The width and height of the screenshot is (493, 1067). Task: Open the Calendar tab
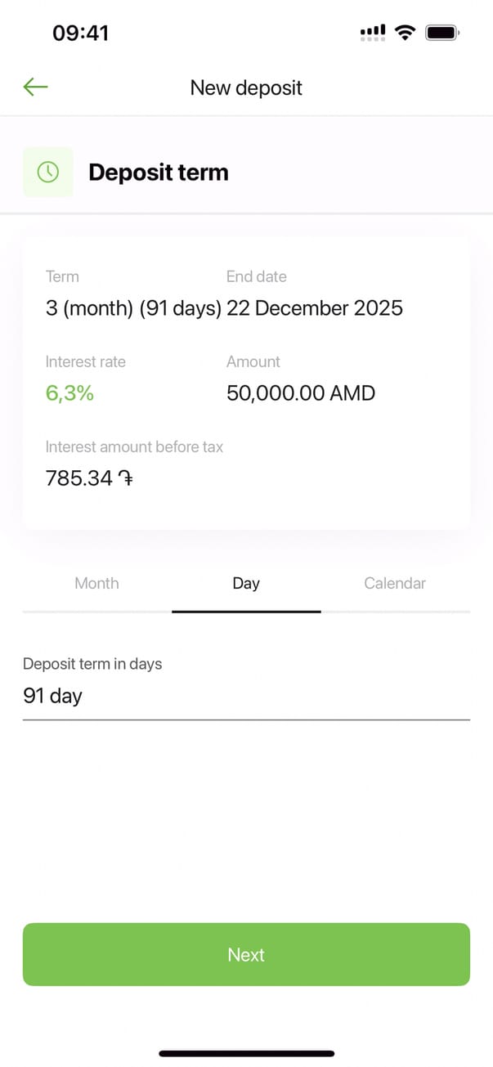coord(395,583)
